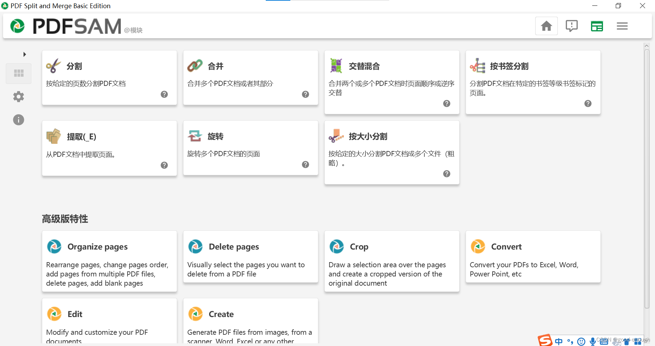Image resolution: width=655 pixels, height=346 pixels.
Task: Click the IME emoji smiley icon
Action: 581,342
